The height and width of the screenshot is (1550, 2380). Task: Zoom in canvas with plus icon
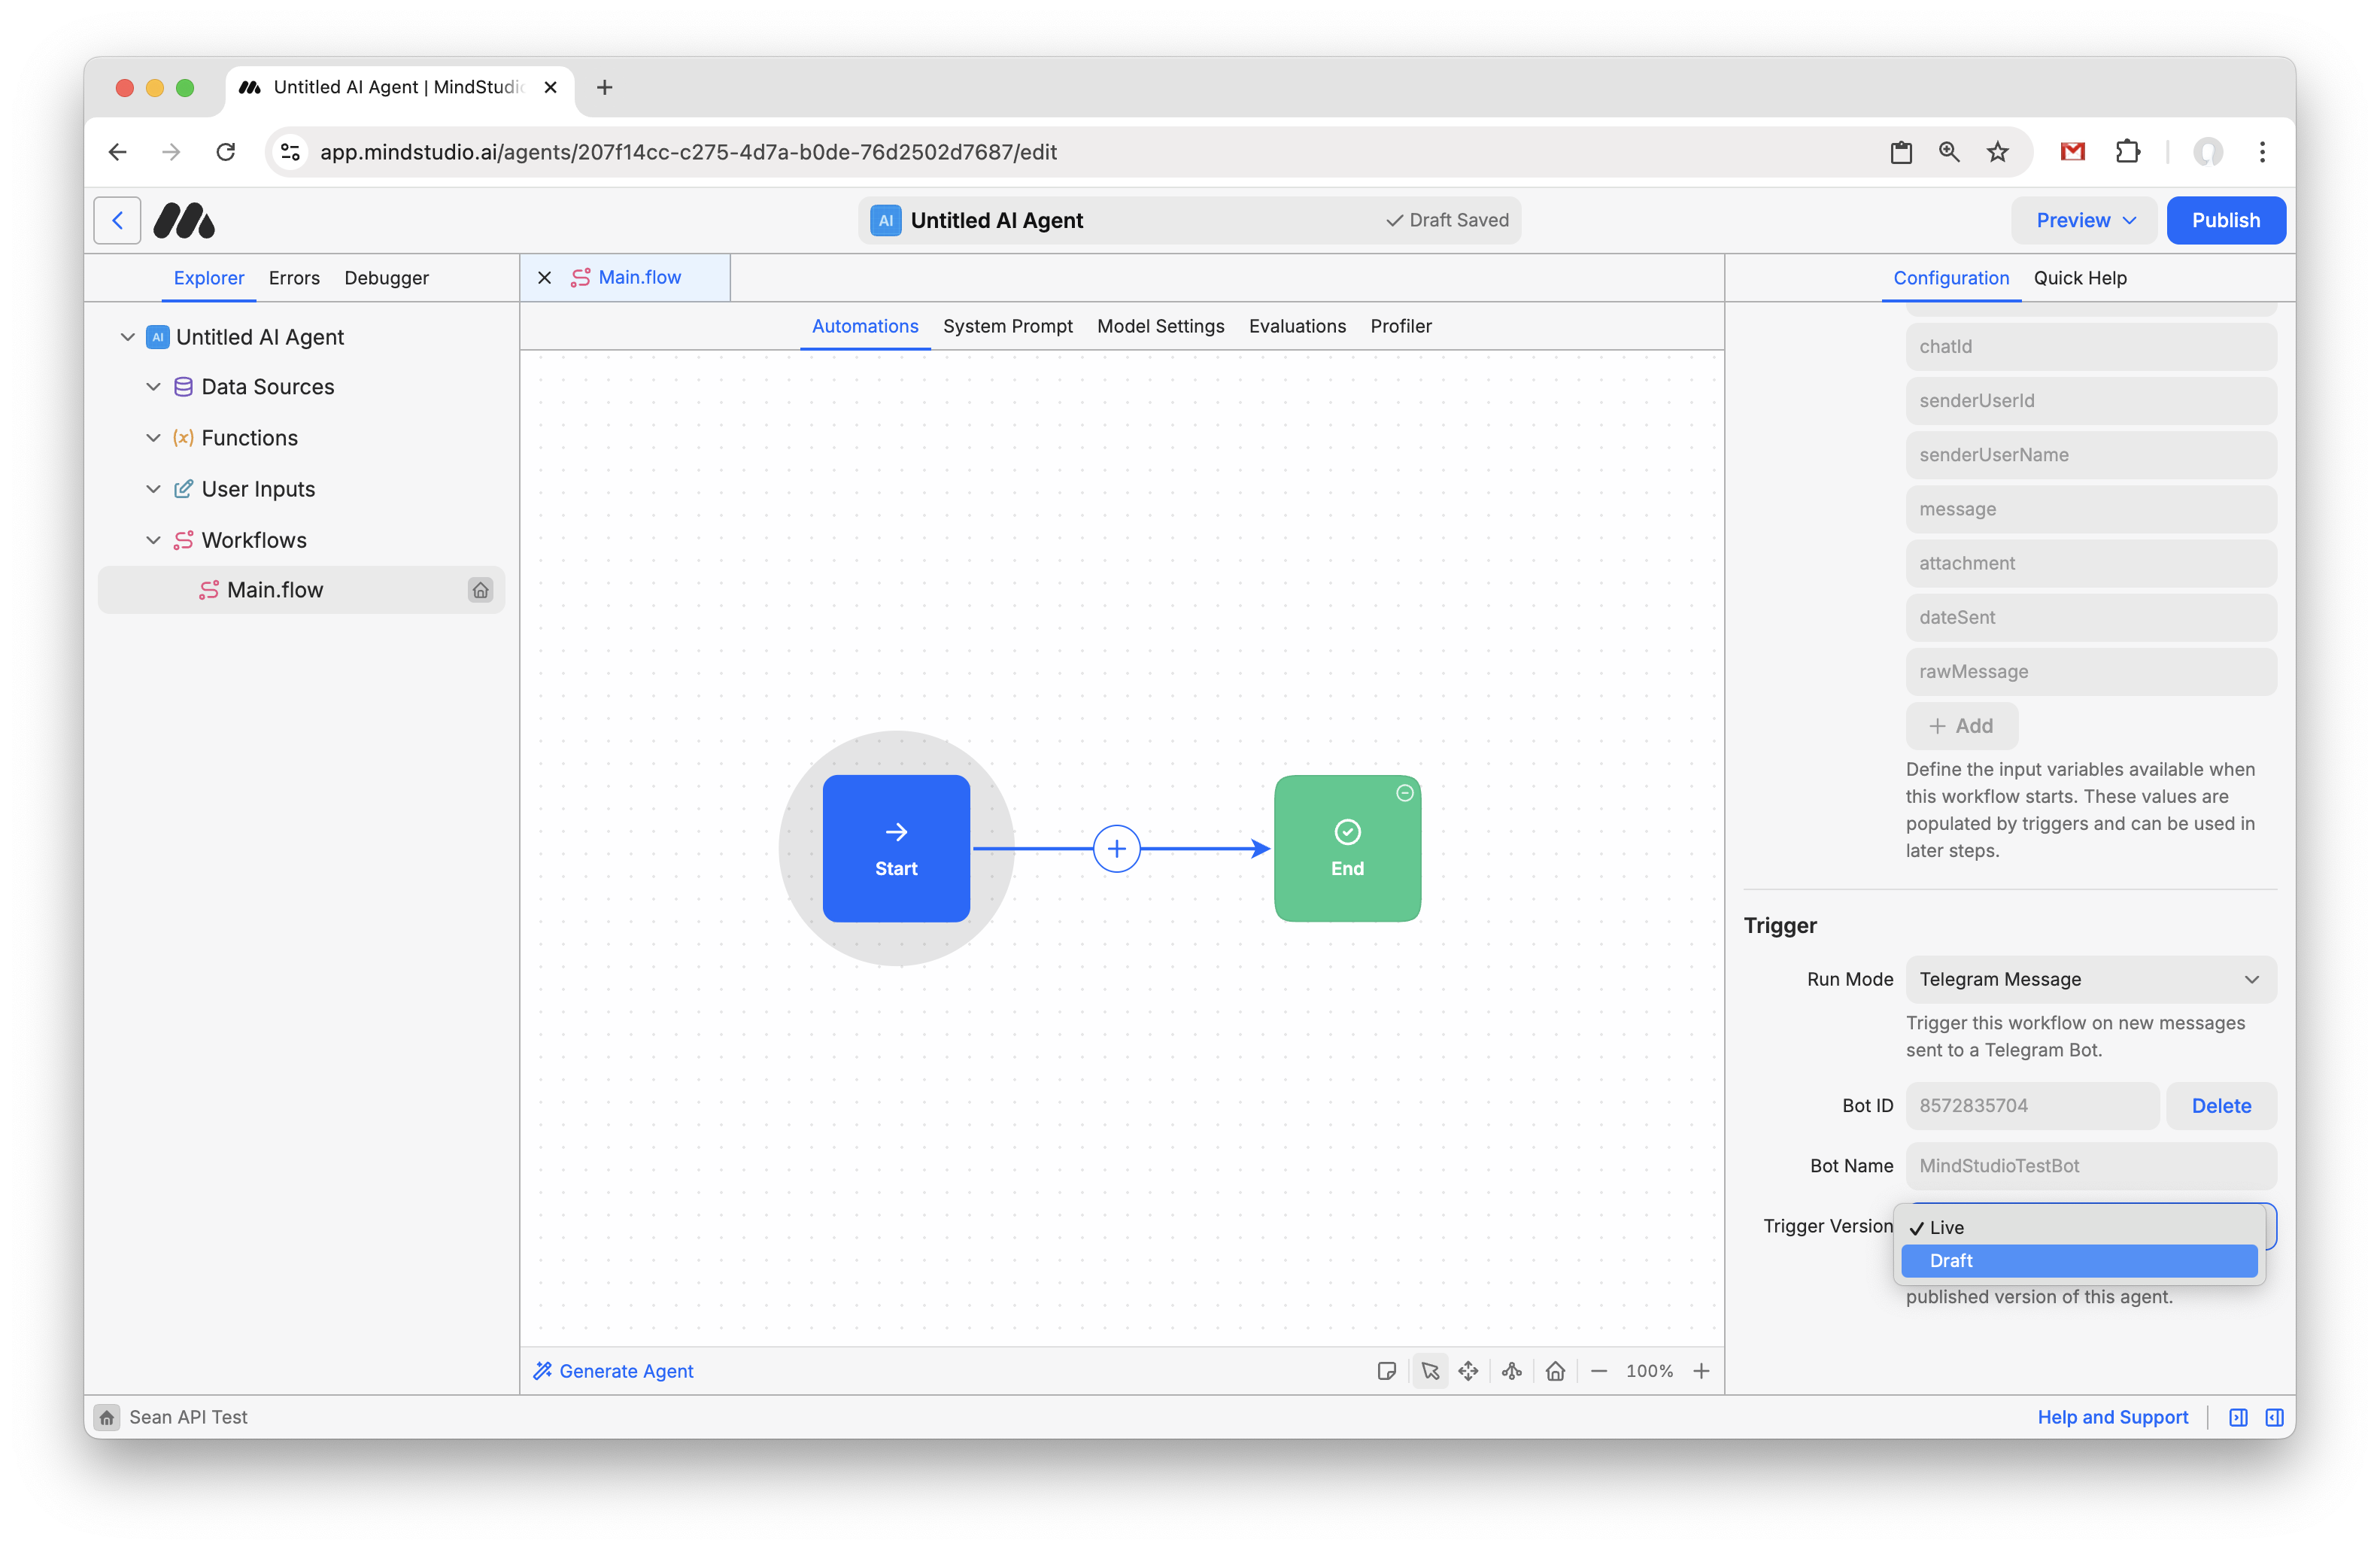click(x=1701, y=1371)
